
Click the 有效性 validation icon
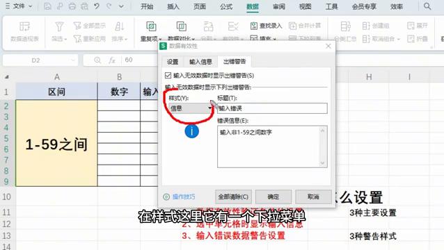(x=233, y=26)
